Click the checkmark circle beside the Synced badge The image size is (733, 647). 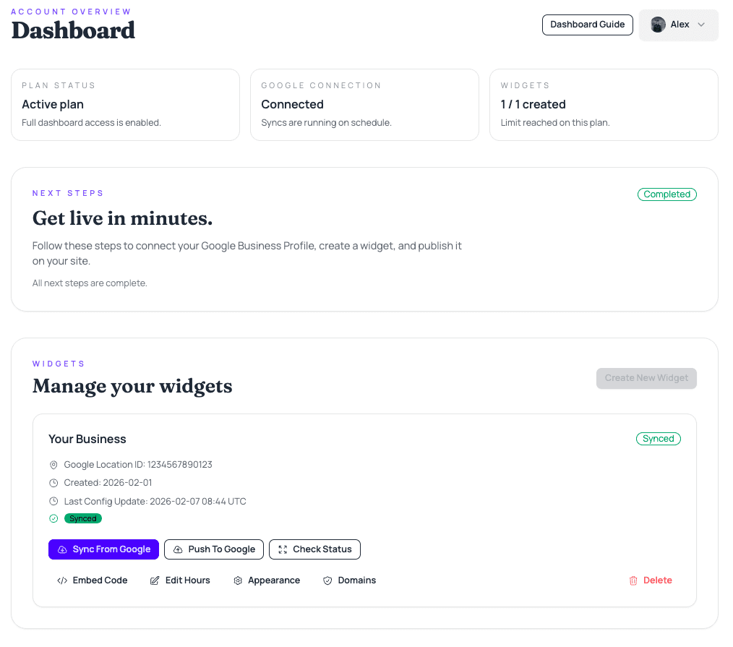(x=52, y=518)
